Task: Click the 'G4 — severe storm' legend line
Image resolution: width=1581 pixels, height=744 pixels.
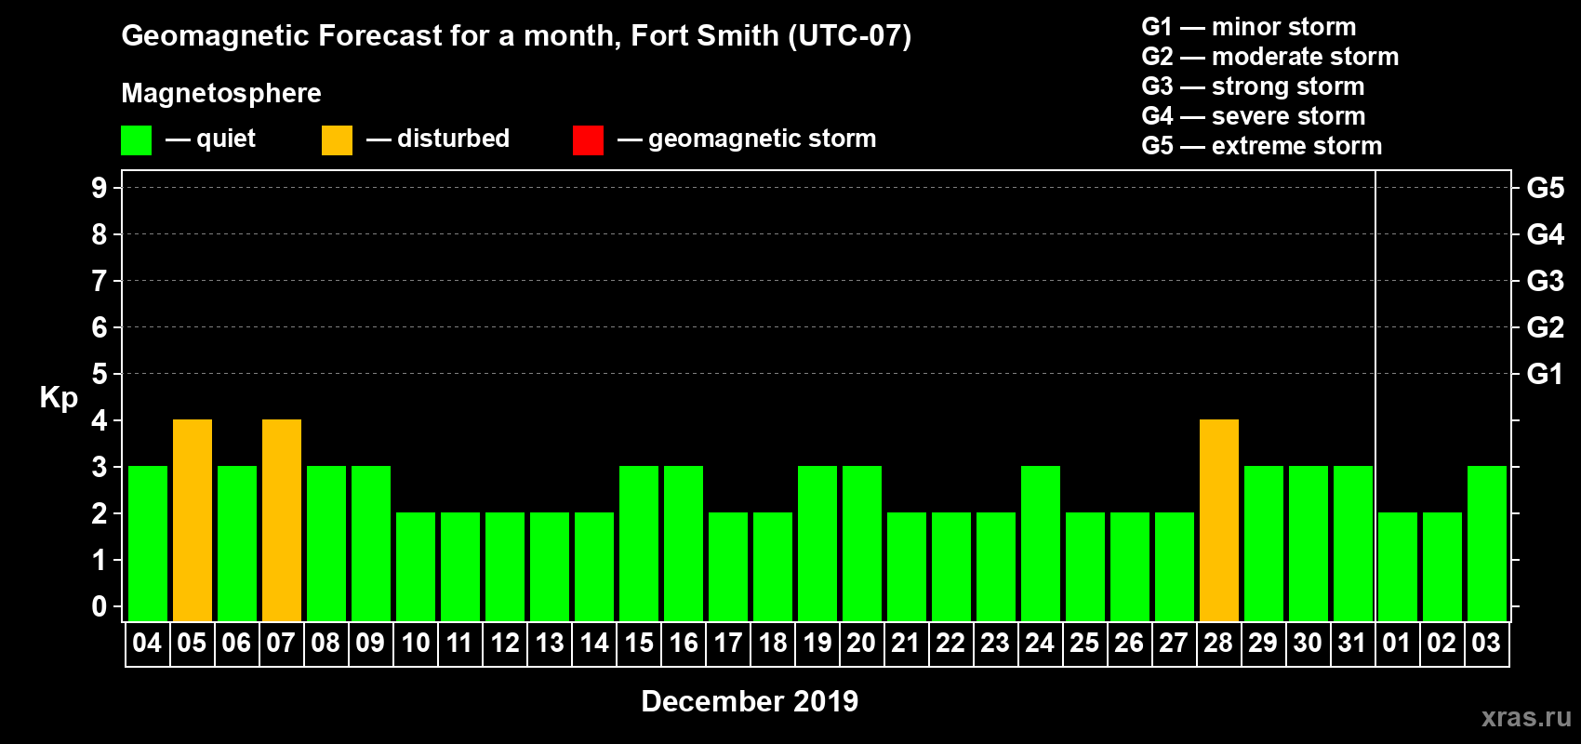Action: 1254,116
